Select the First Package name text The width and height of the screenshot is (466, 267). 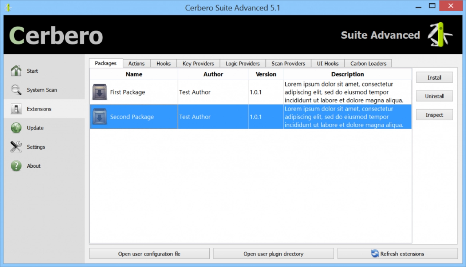127,92
